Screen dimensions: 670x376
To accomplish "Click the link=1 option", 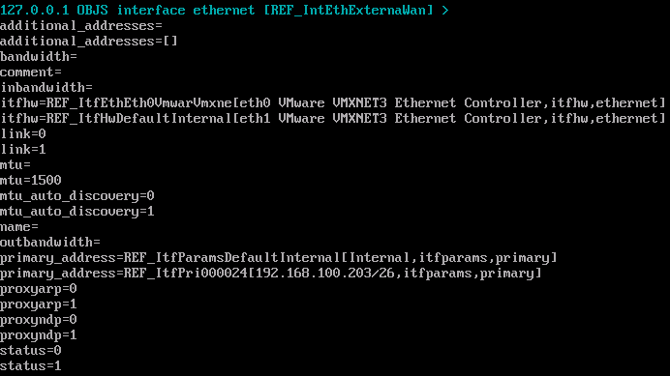I will click(x=23, y=150).
